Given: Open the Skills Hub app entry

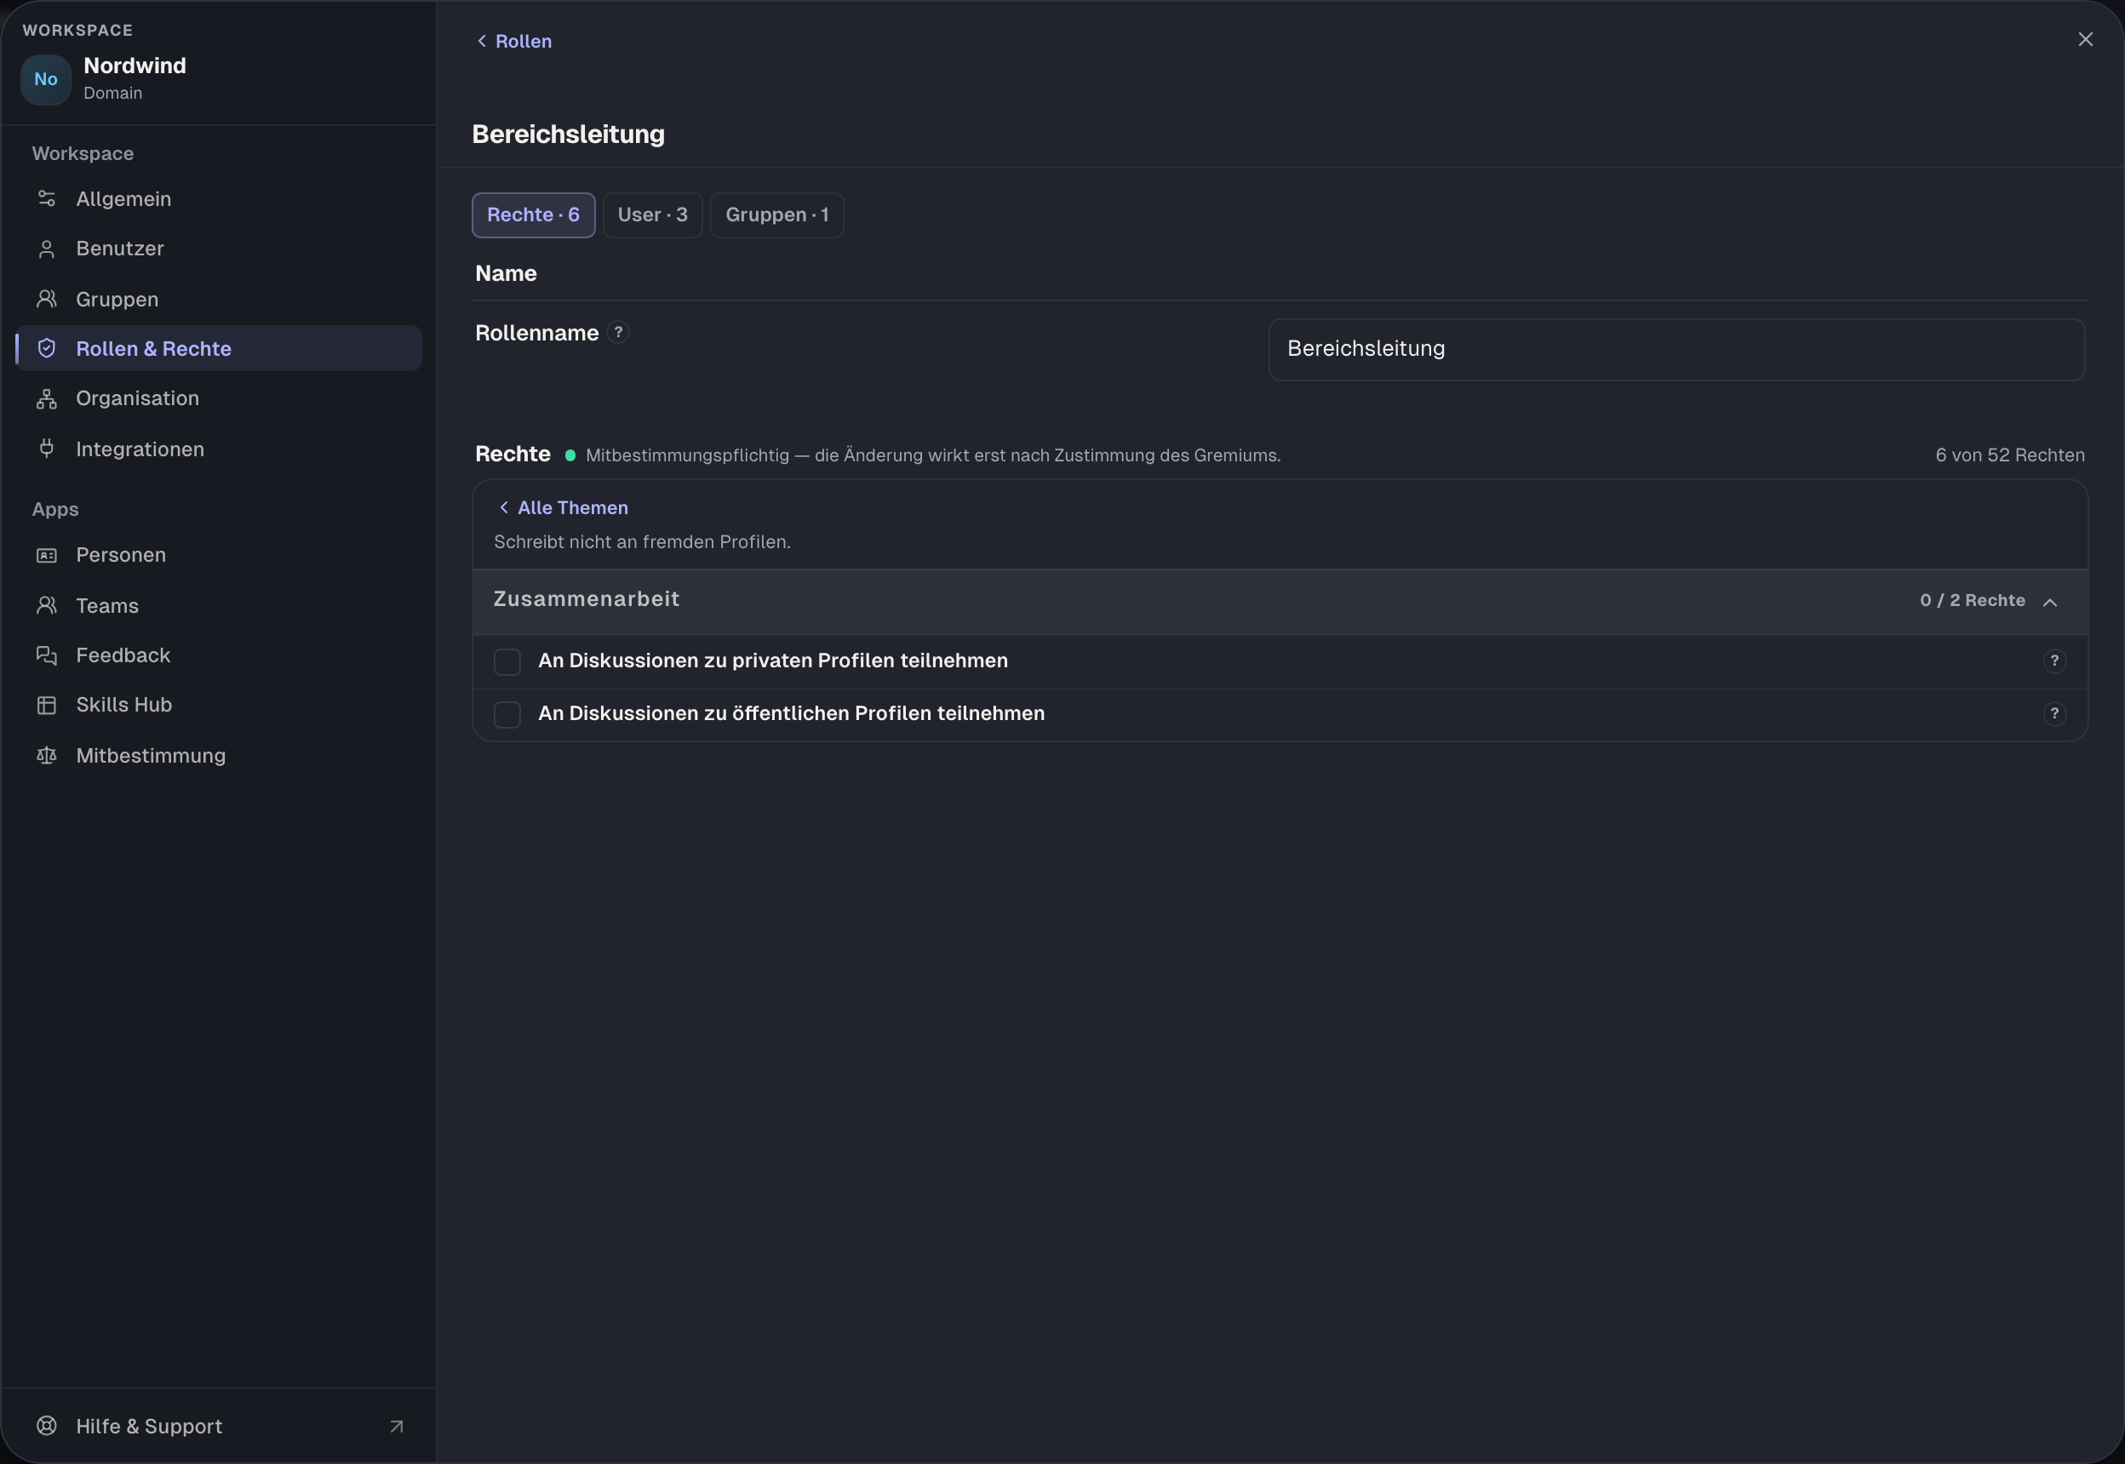Looking at the screenshot, I should (x=218, y=705).
